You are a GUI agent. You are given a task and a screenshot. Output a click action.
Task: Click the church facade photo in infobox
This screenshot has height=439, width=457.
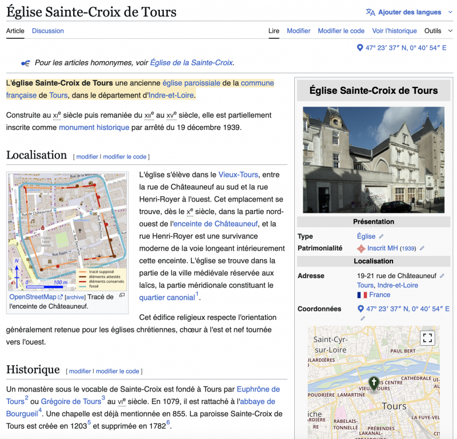pyautogui.click(x=373, y=160)
